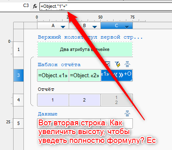This screenshot has width=172, height=150.
Task: Click the fx function icon
Action: (35, 6)
